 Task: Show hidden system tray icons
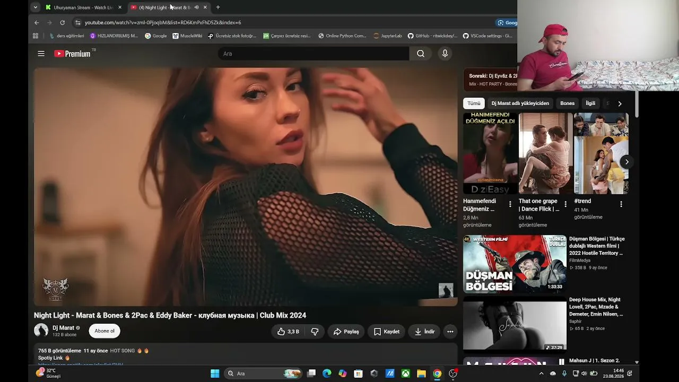(541, 374)
